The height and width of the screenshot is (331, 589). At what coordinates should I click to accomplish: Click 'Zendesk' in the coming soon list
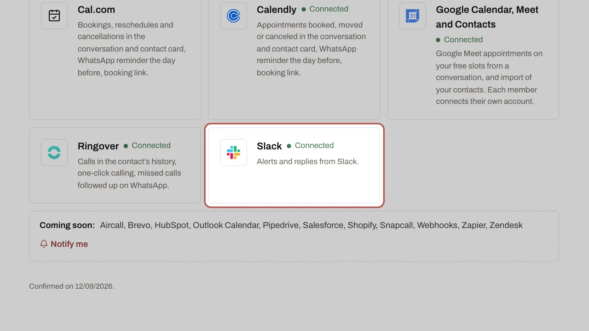tap(506, 225)
